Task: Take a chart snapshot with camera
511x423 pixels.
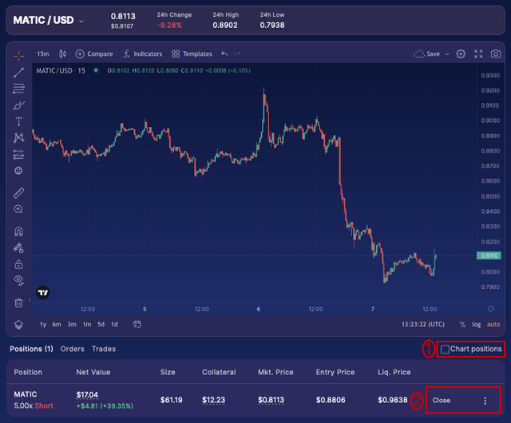Action: coord(496,53)
